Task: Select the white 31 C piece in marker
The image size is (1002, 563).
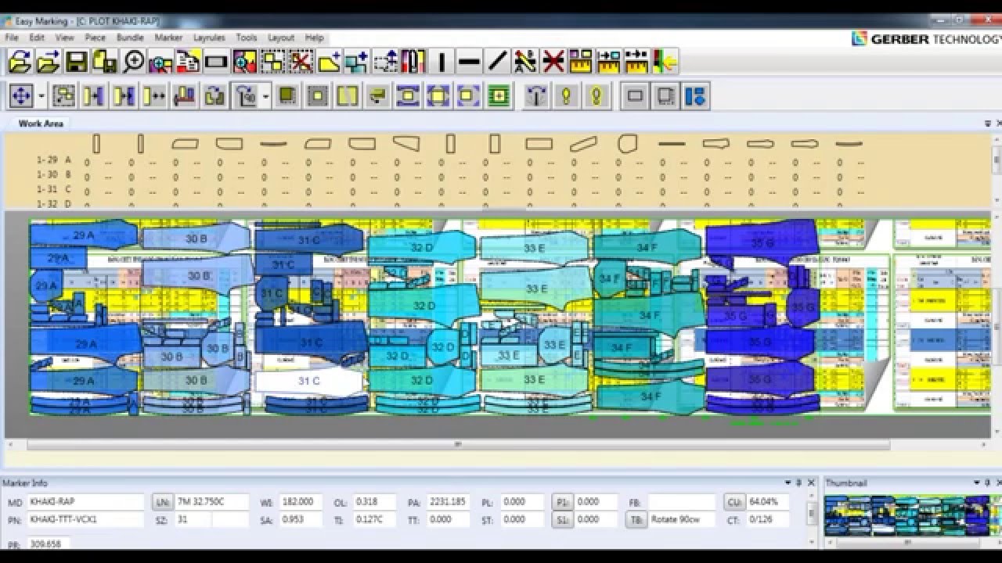Action: coord(308,382)
